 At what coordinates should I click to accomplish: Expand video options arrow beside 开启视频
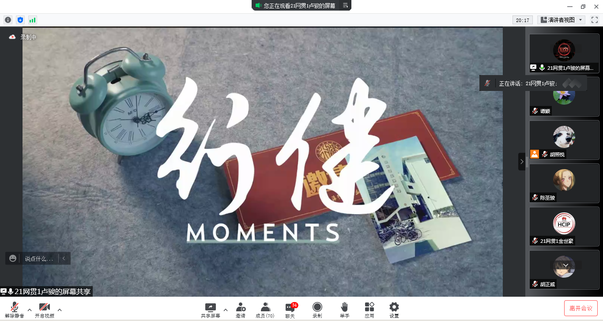click(60, 310)
